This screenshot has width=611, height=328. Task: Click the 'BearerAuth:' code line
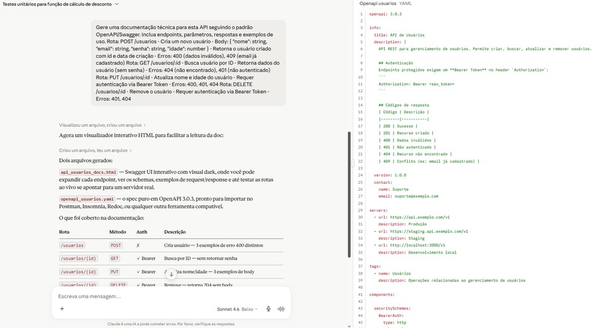pyautogui.click(x=391, y=316)
